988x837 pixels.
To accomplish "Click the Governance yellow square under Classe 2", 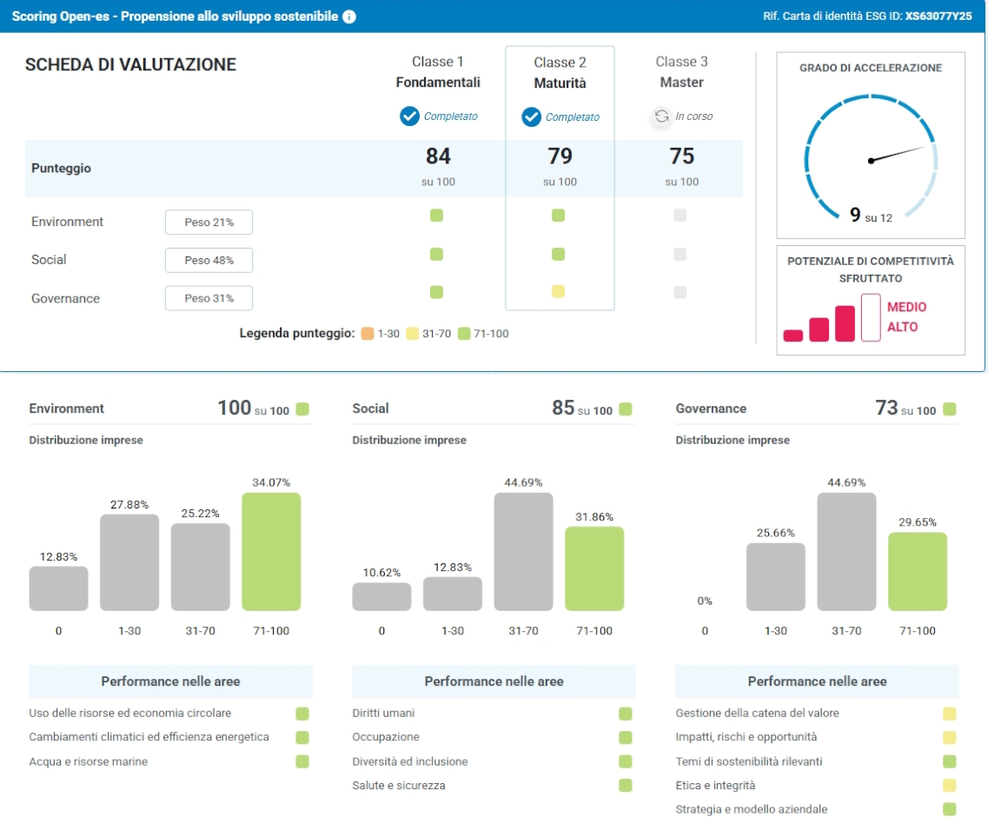I will [558, 291].
